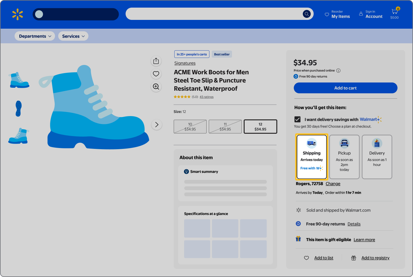The image size is (413, 277).
Task: Click the heart favorite icon near image
Action: click(156, 74)
